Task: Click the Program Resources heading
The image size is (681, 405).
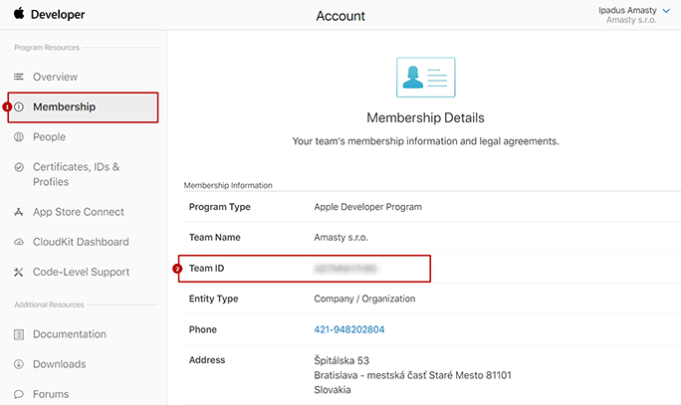Action: coord(47,48)
